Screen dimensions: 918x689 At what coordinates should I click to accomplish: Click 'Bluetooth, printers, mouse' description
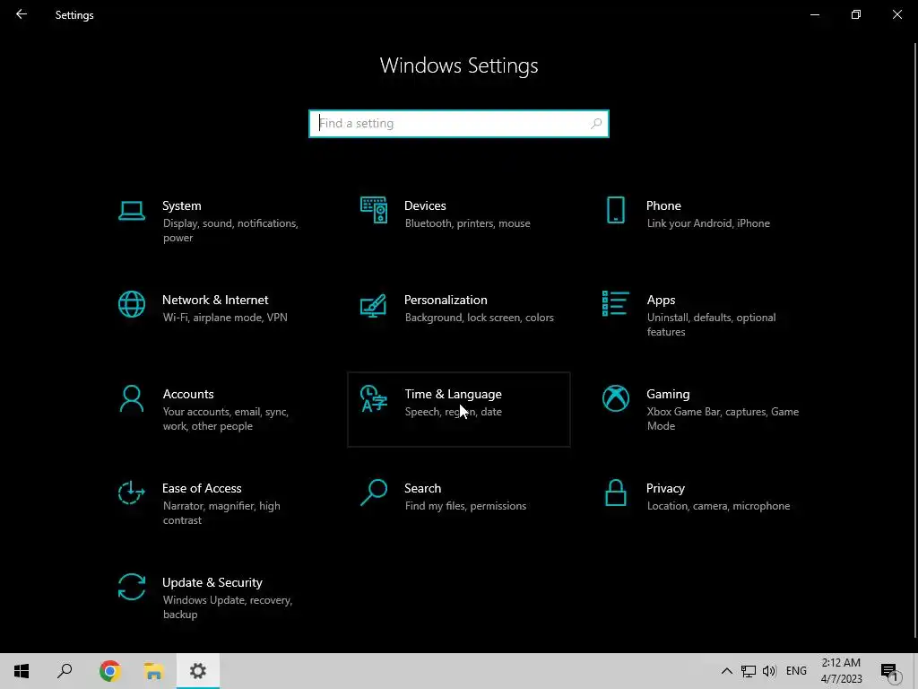[467, 223]
